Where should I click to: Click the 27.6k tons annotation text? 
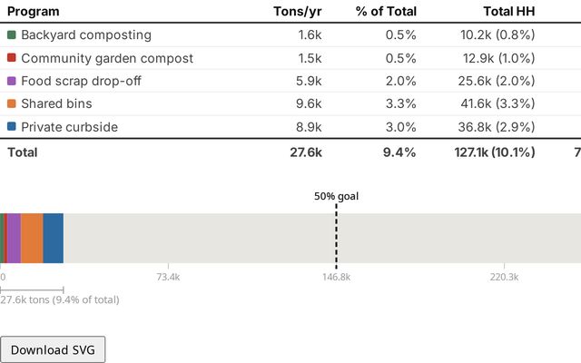click(x=59, y=299)
